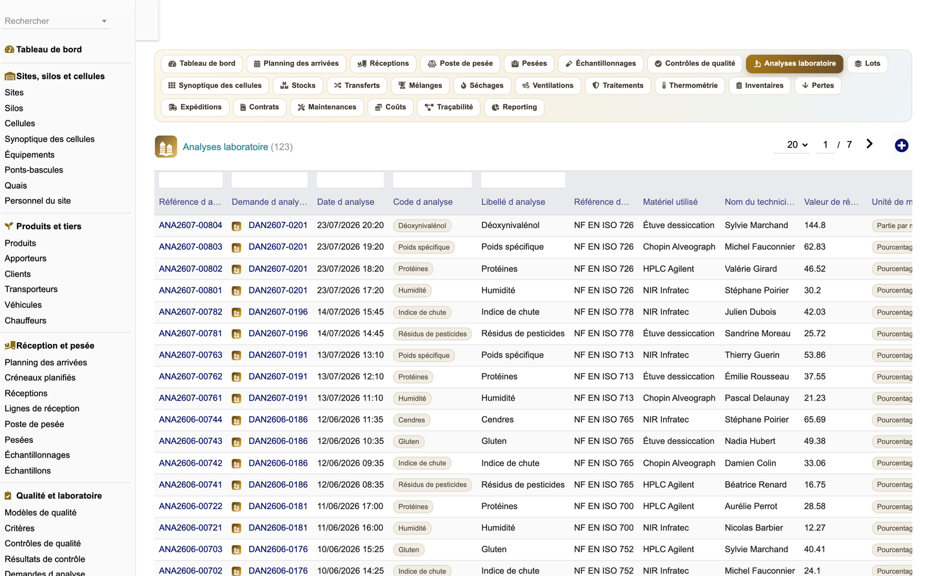Open the Mélanges tab
932x576 pixels.
[420, 86]
